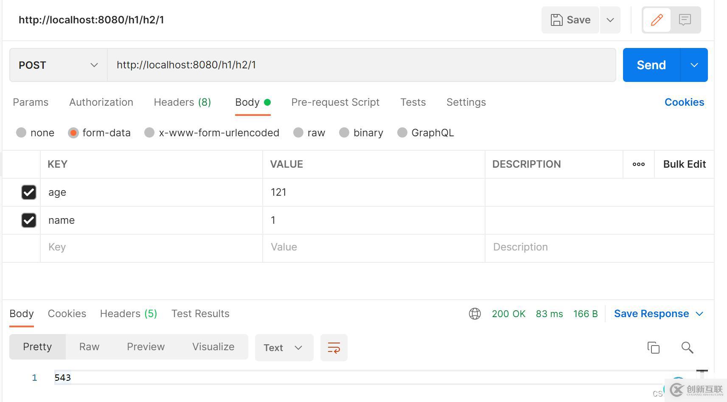Click the network globe icon

pos(475,314)
